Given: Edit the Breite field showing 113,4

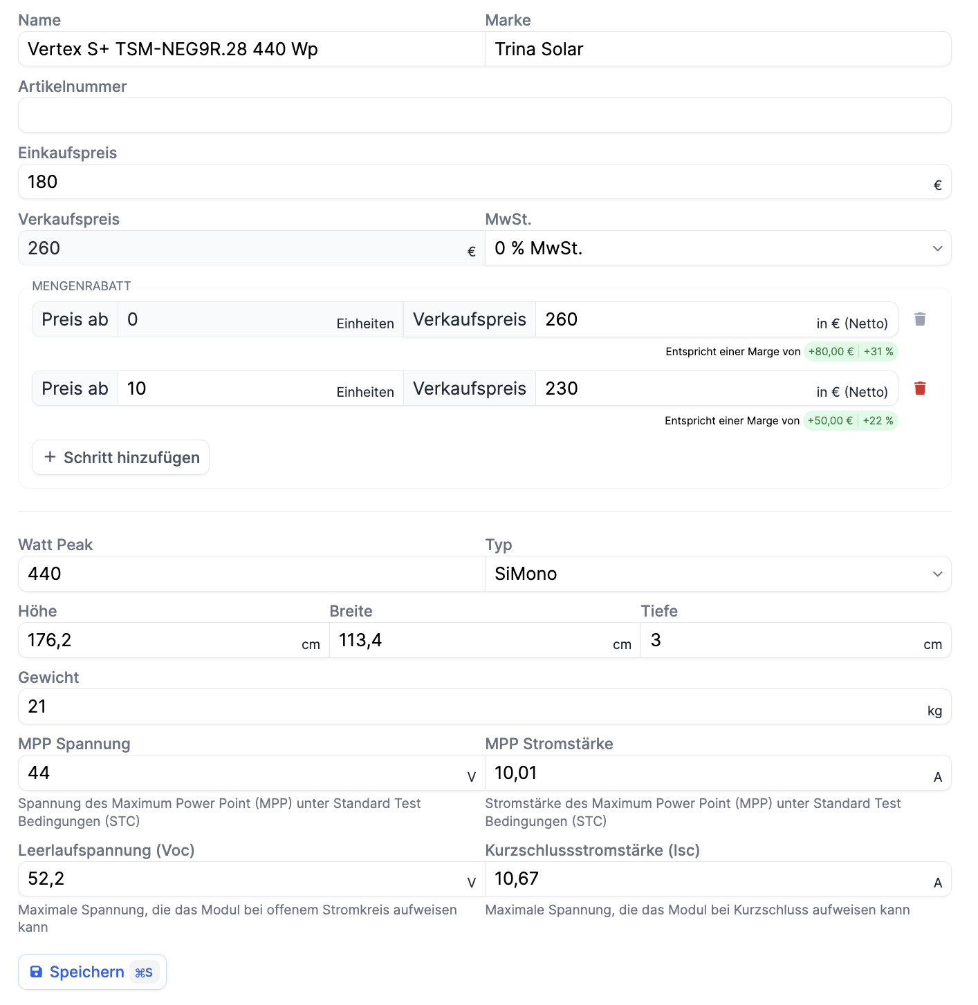Looking at the screenshot, I should point(470,640).
